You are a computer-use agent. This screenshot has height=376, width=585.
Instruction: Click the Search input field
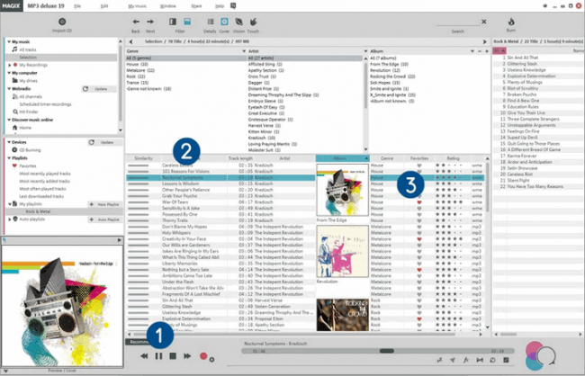[457, 22]
